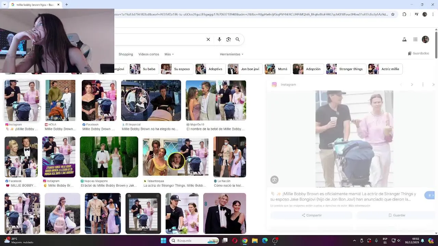Open the Más información link
Screen dimensions: 438x246
click(359, 206)
